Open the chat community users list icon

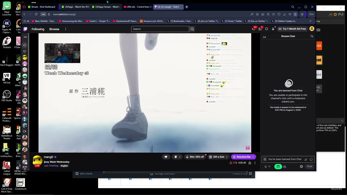(312, 36)
